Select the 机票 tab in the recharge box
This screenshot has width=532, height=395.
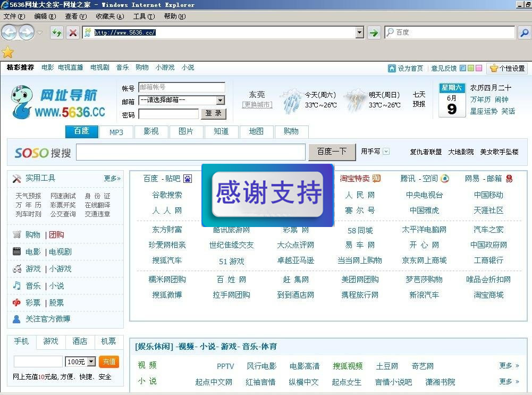coord(108,341)
